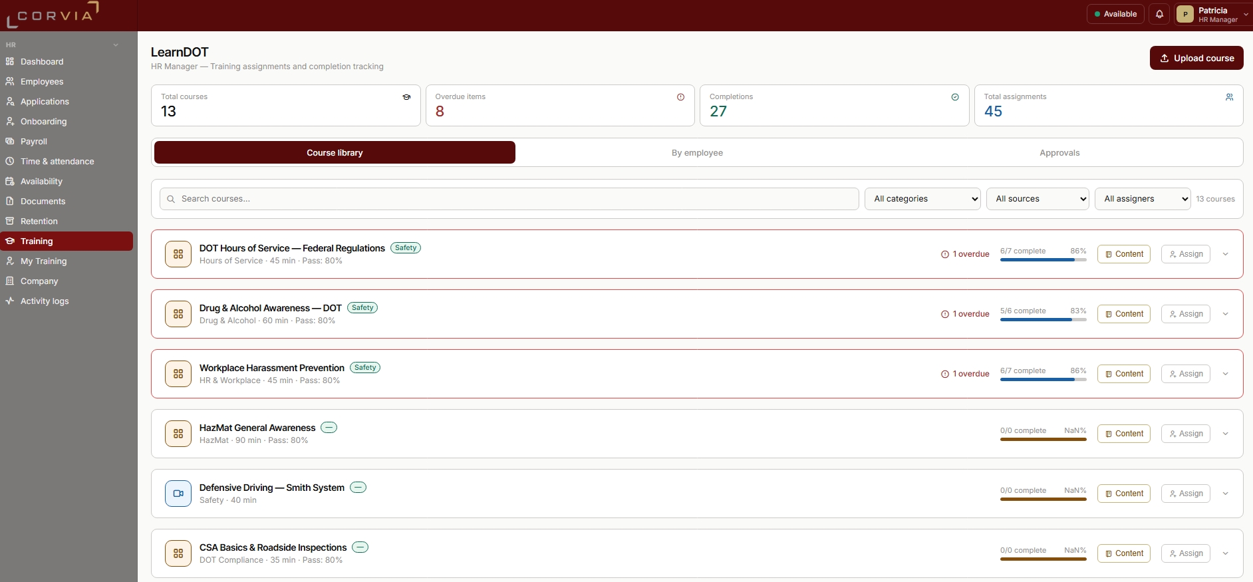Image resolution: width=1253 pixels, height=582 pixels.
Task: Click HazMat General Awareness progress bar
Action: pos(1043,440)
